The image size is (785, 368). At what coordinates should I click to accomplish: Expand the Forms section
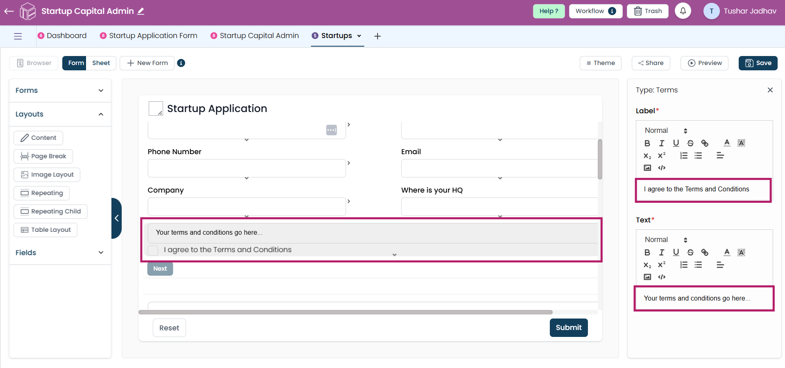click(x=60, y=90)
